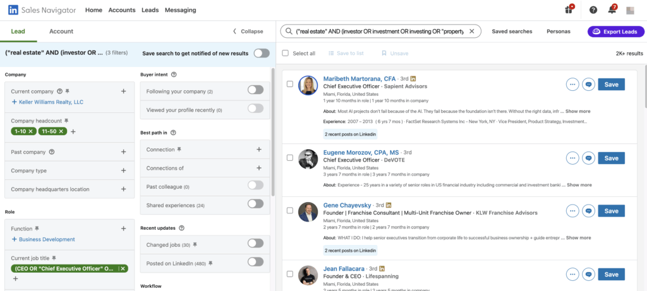Switch to the Lead tab
Viewport: 647px width, 291px height.
click(x=18, y=32)
